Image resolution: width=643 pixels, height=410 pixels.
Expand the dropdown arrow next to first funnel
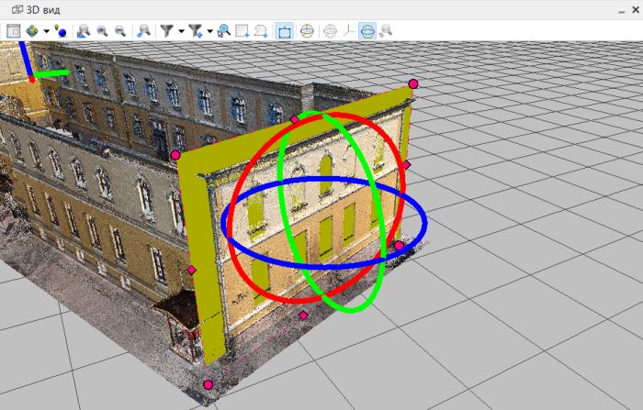pyautogui.click(x=181, y=31)
